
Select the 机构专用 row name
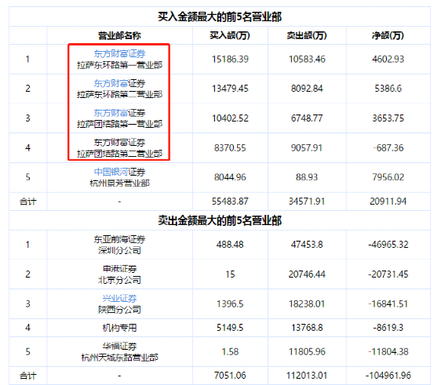(x=119, y=328)
